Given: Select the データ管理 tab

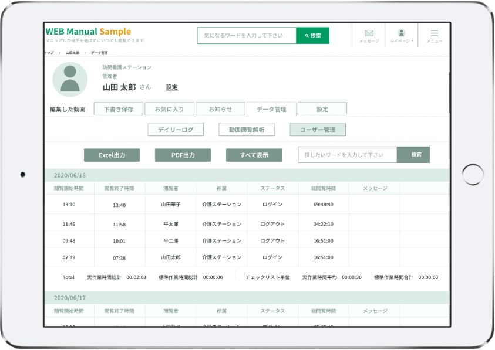Looking at the screenshot, I should (271, 109).
